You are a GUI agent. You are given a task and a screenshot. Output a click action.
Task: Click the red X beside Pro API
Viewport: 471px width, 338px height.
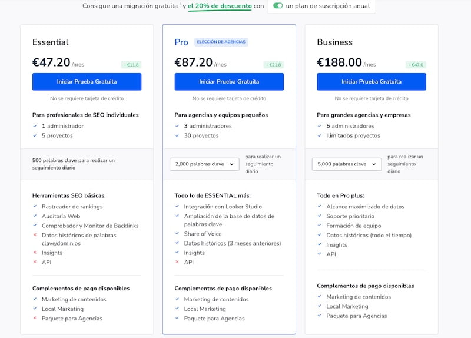click(x=177, y=262)
